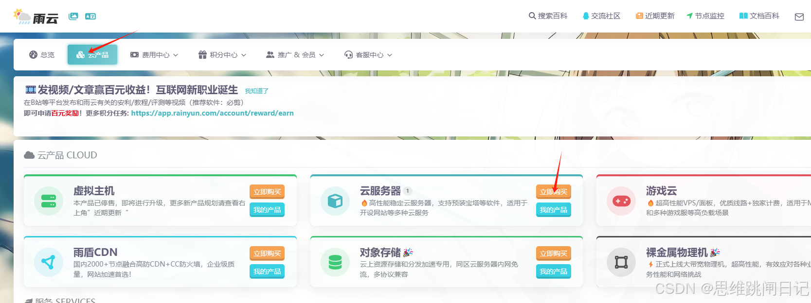This screenshot has width=811, height=303.
Task: Expand the 客服中心 dropdown menu
Action: coord(368,55)
